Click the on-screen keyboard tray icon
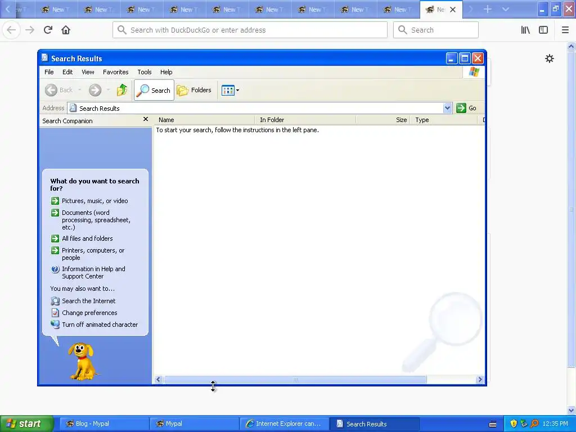This screenshot has width=576, height=432. point(493,424)
